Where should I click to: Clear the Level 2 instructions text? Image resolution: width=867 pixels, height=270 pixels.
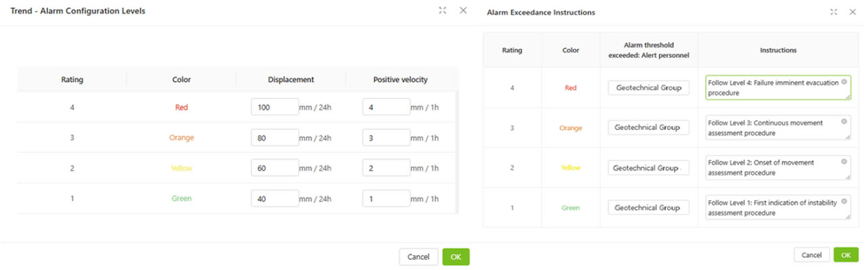[x=844, y=162]
